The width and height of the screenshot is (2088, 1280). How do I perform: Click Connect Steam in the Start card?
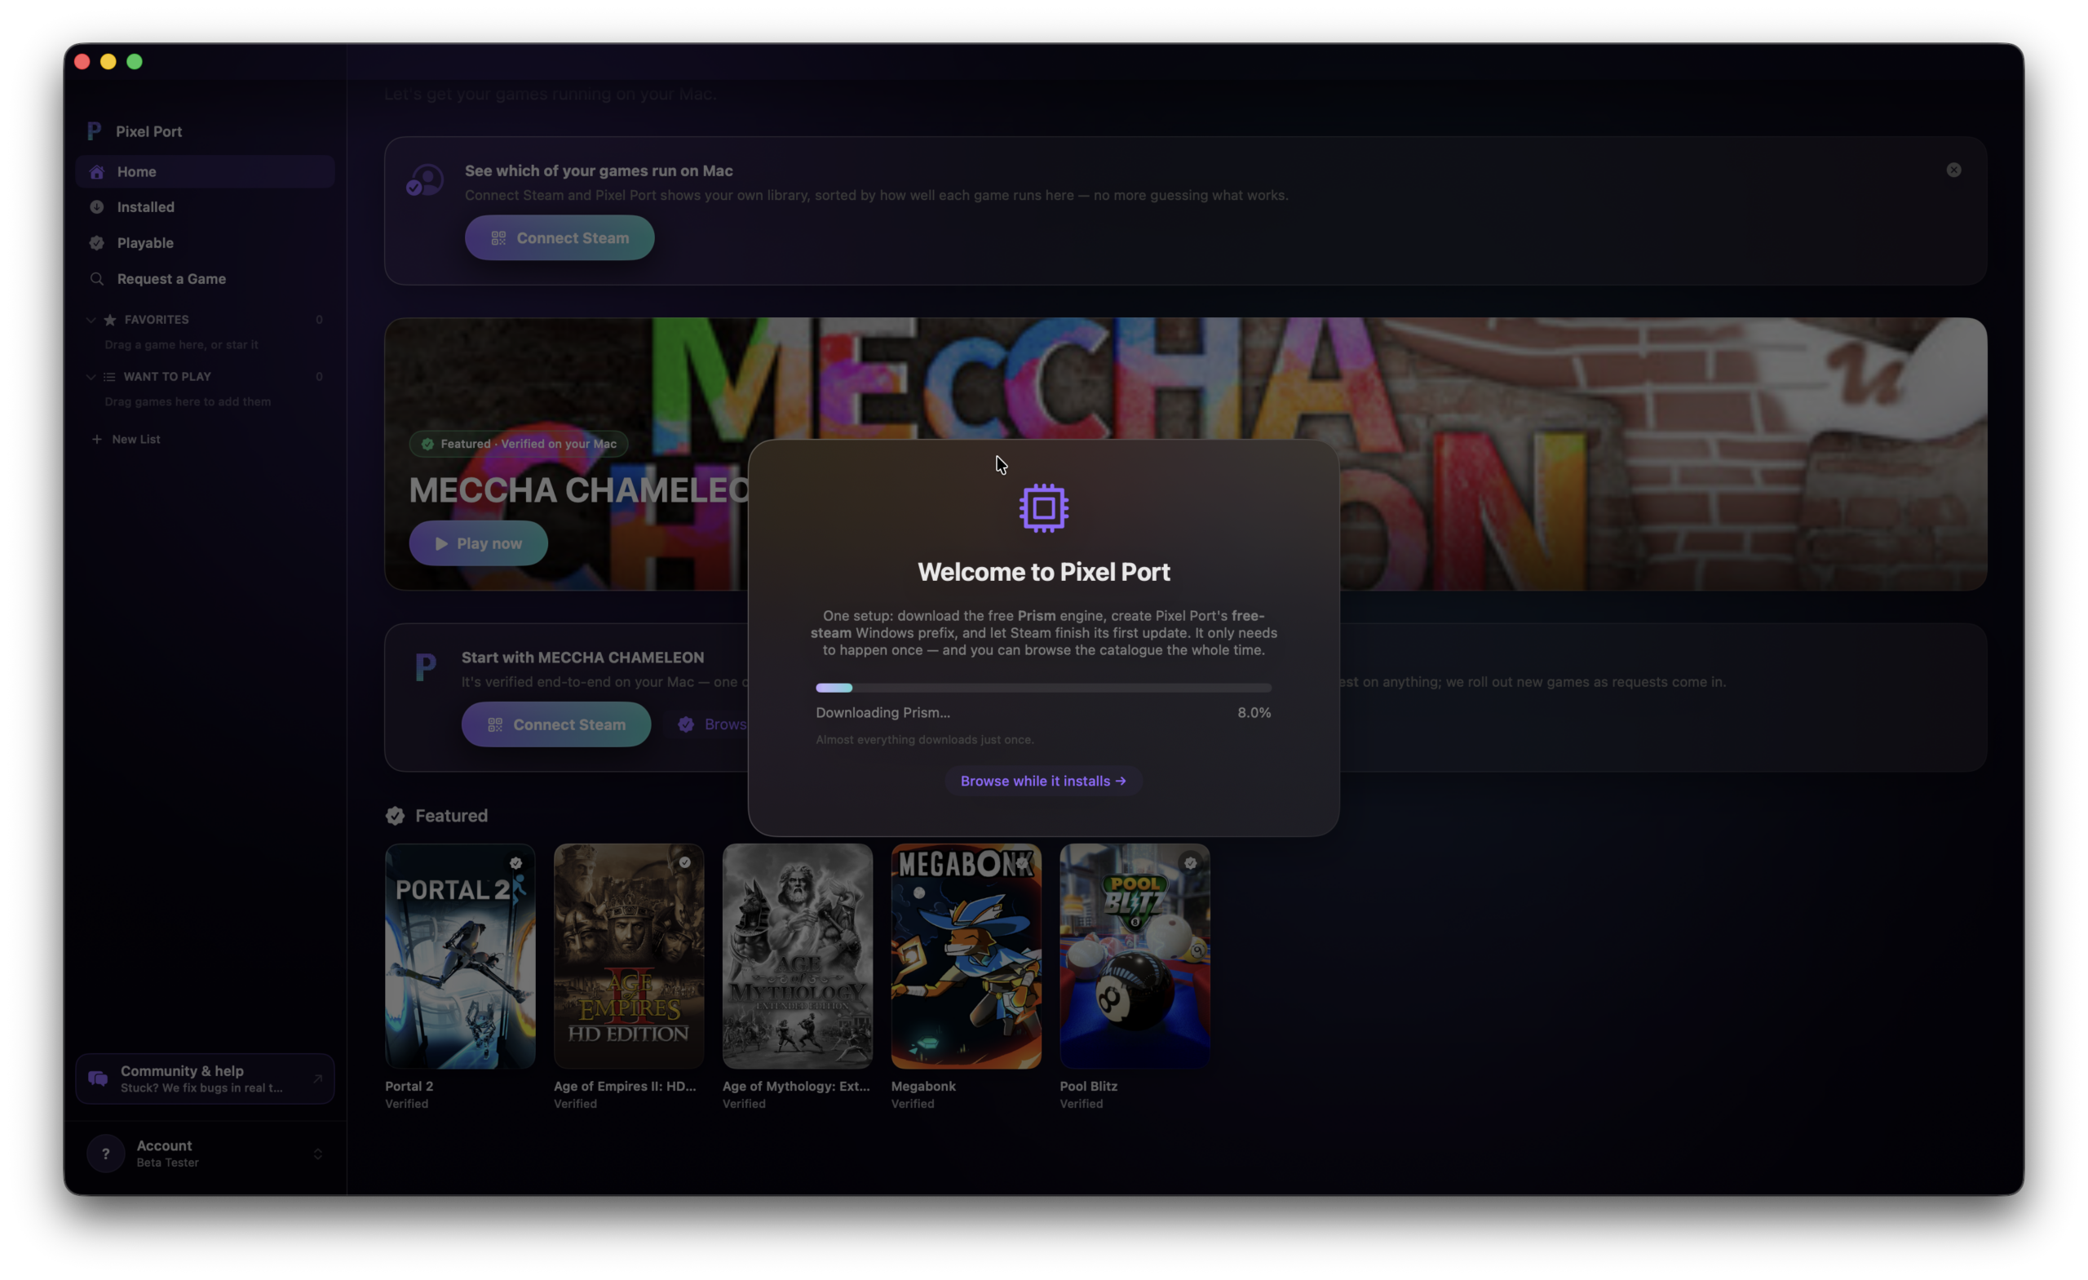[x=556, y=724]
